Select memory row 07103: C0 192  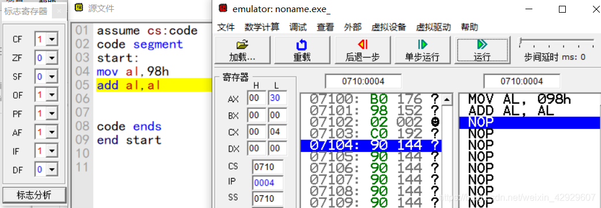click(371, 134)
